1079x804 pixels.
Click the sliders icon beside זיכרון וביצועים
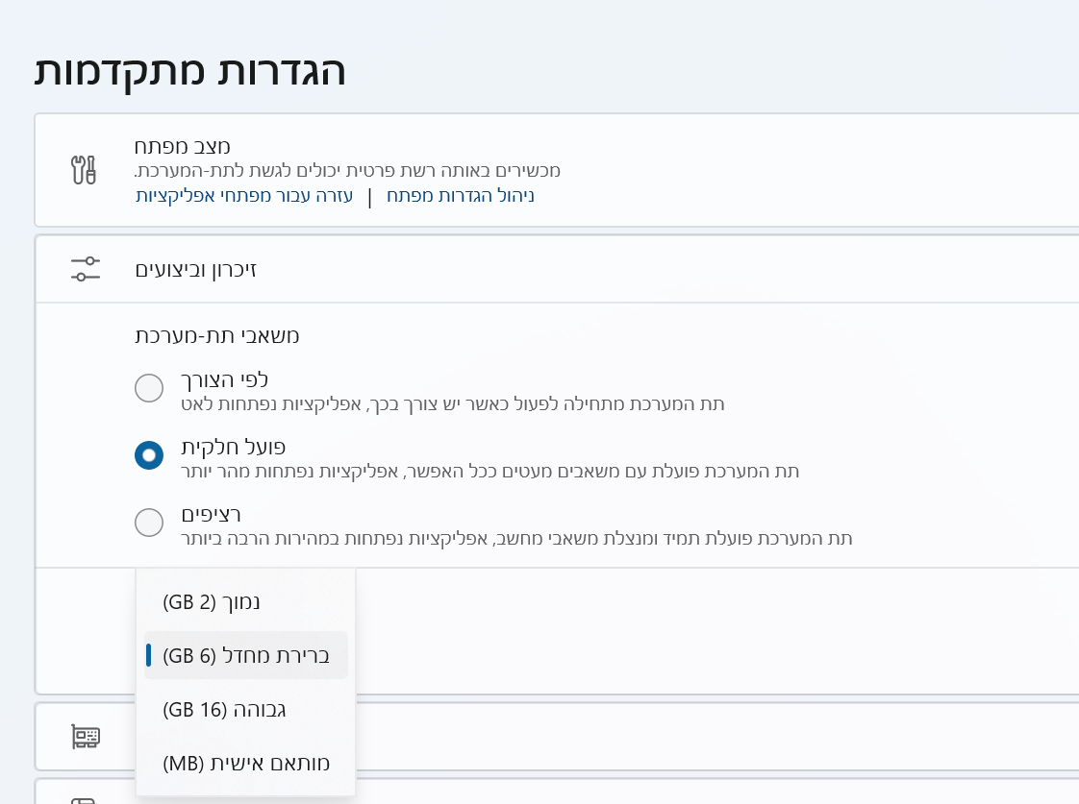tap(86, 269)
